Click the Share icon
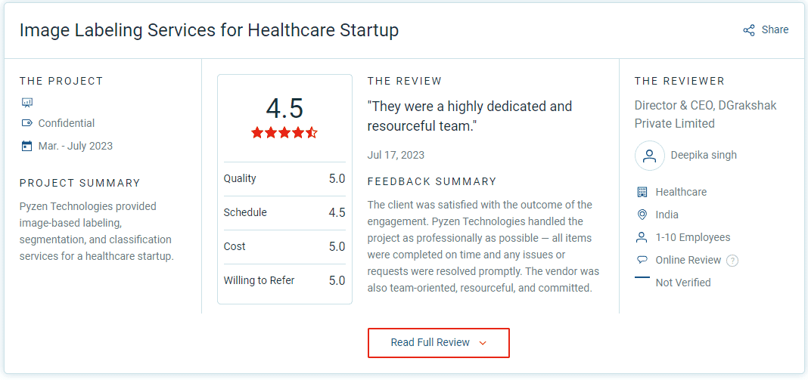The height and width of the screenshot is (380, 808). [x=749, y=30]
